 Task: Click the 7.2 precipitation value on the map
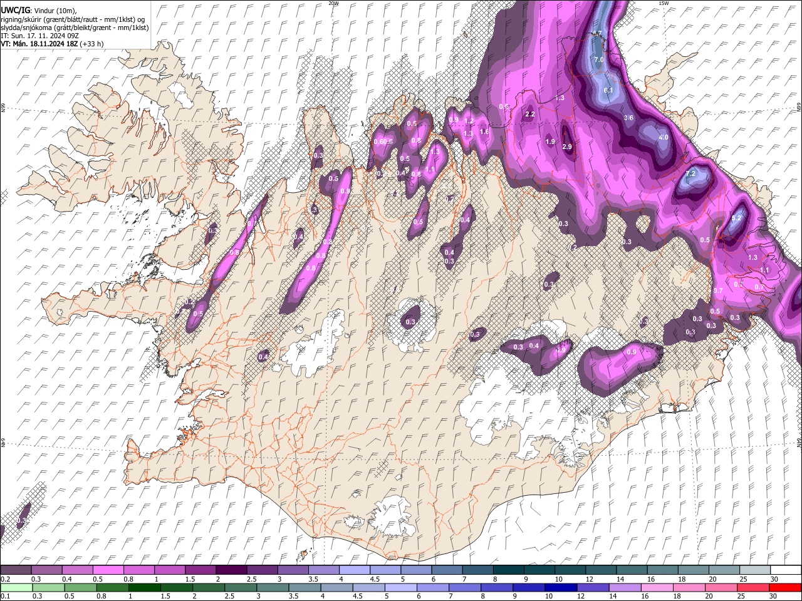(x=691, y=173)
